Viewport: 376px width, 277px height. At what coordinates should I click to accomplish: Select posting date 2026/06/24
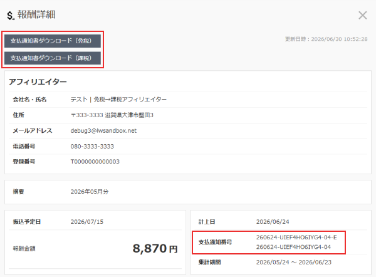(273, 222)
